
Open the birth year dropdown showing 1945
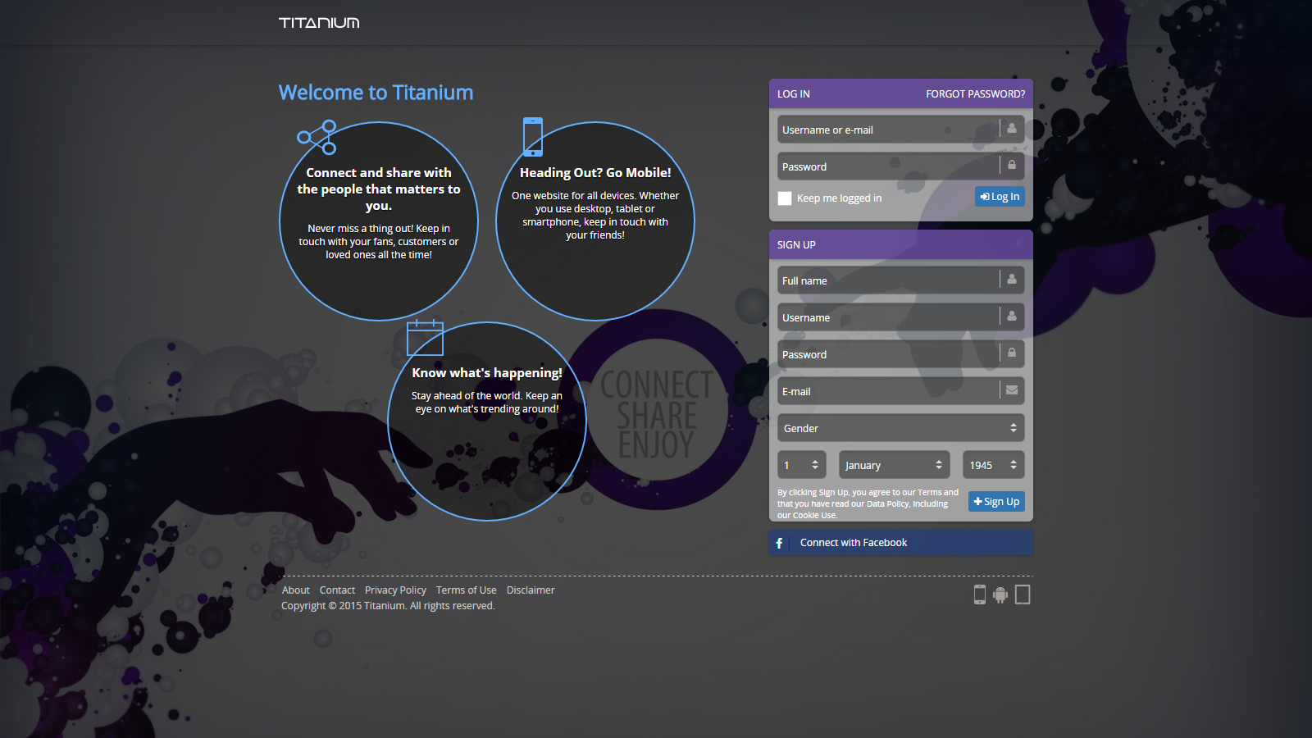coord(994,465)
